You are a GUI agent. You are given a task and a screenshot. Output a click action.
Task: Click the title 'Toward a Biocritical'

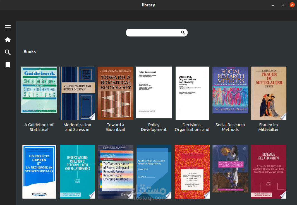pyautogui.click(x=116, y=127)
